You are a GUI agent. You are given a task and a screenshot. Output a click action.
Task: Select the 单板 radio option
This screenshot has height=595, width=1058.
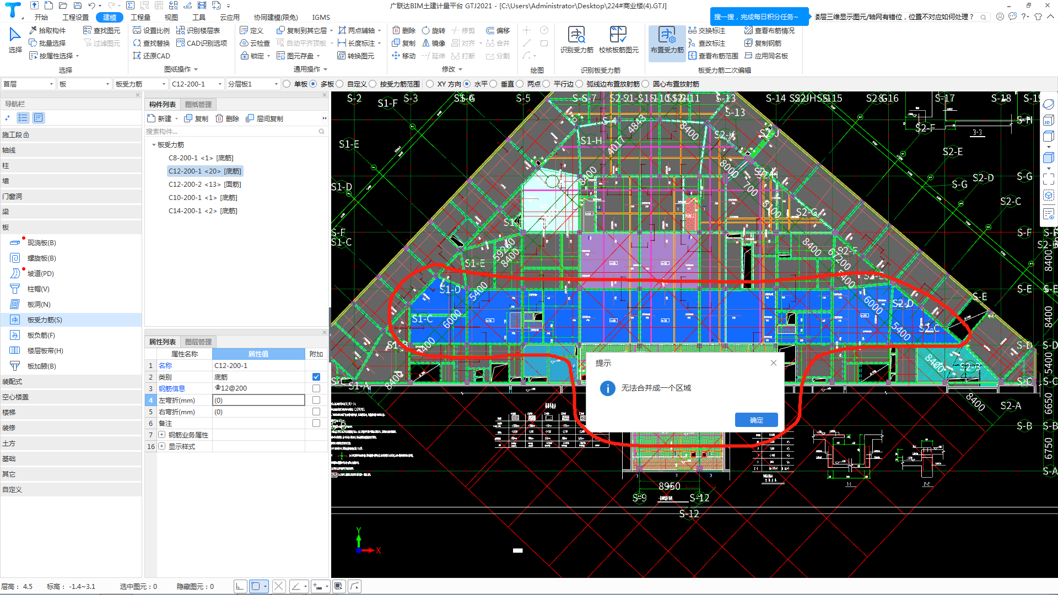287,84
